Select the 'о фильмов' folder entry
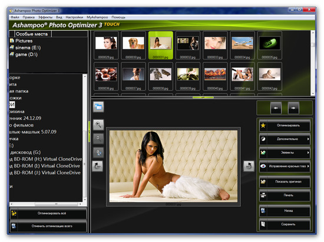Screen dimensions: 324x242 click(21, 125)
